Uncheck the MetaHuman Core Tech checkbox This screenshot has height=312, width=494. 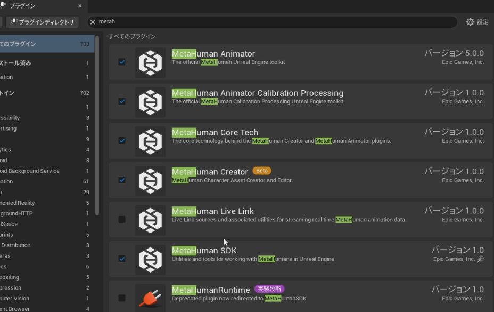pos(122,141)
